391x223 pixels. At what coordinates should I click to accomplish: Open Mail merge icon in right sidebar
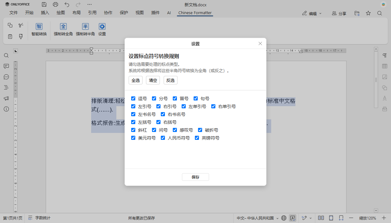click(x=385, y=109)
